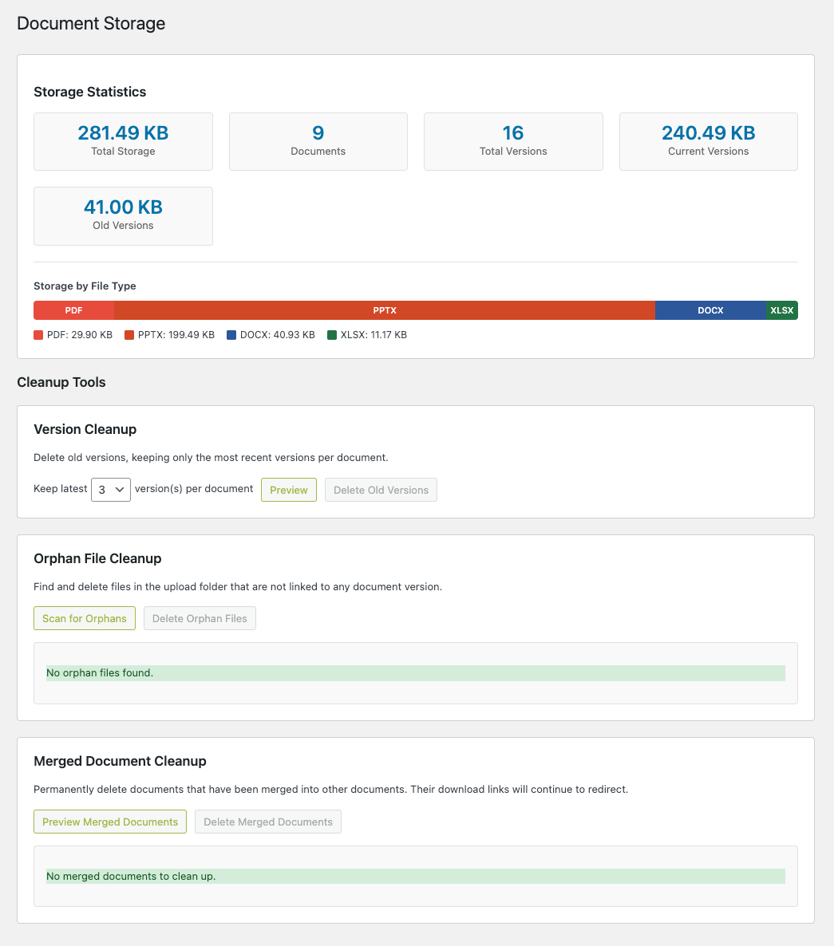Image resolution: width=834 pixels, height=946 pixels.
Task: Click the blue DOCX legend swatch
Action: pos(231,335)
